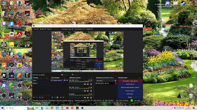Open the Discord icon on the desktop
Viewport: 197px width, 110px height.
click(x=167, y=3)
